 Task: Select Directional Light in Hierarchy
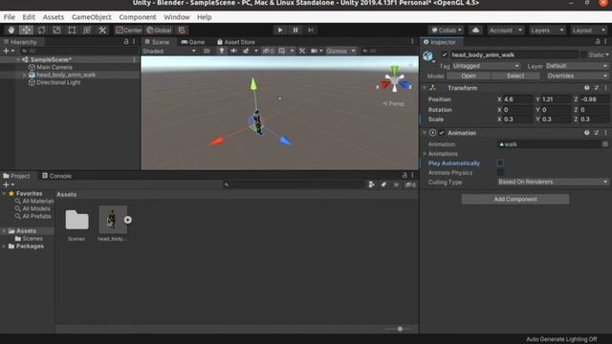58,82
